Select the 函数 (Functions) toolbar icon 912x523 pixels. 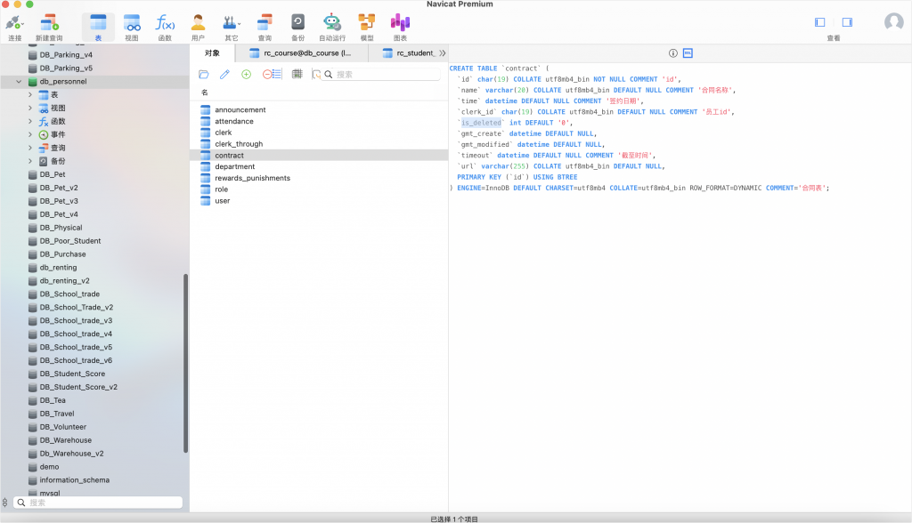(x=165, y=22)
